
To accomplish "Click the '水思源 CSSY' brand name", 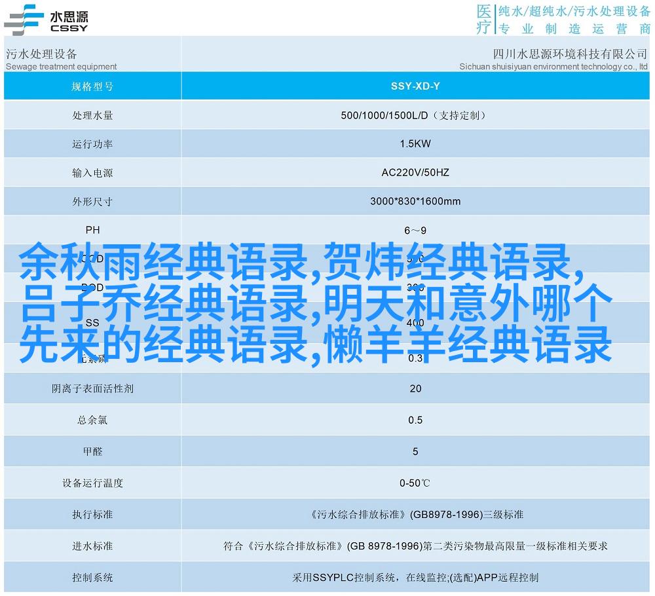I will [69, 22].
